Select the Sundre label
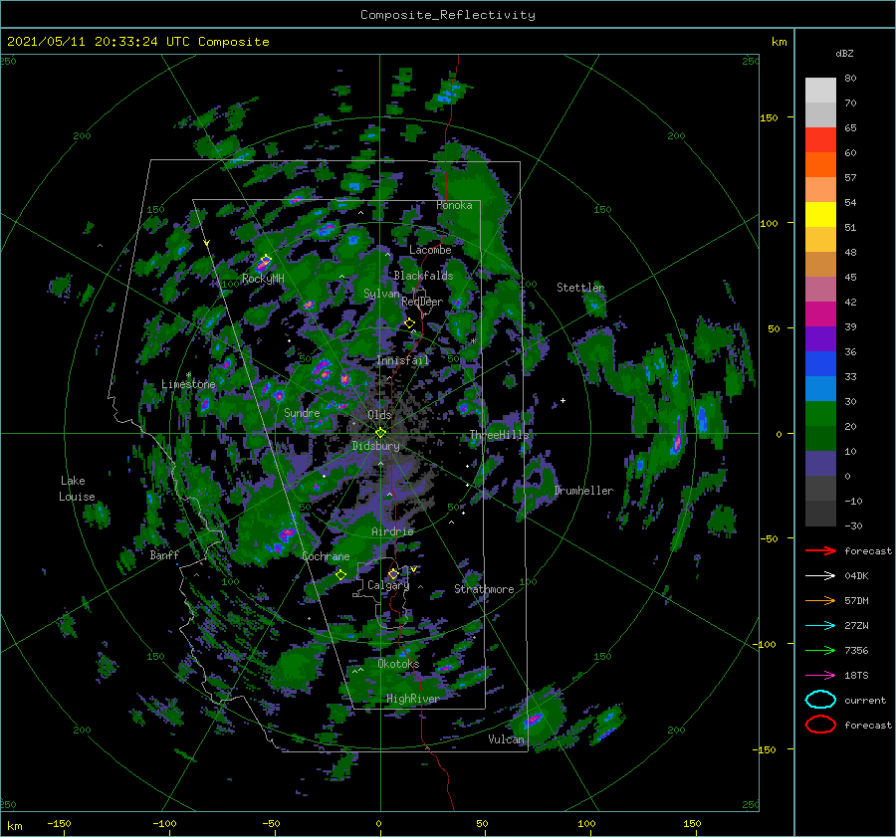This screenshot has width=896, height=837. [302, 412]
